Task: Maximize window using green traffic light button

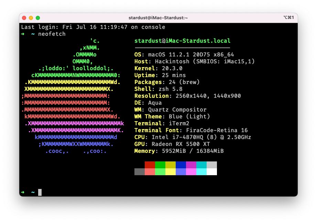Action: [38, 18]
